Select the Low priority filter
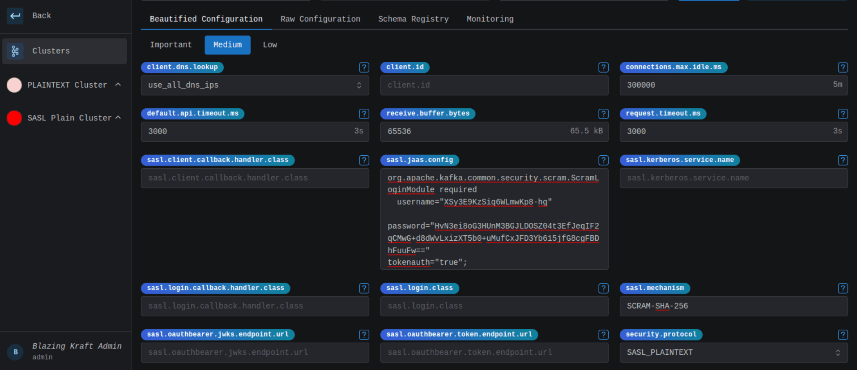857x370 pixels. coord(270,45)
